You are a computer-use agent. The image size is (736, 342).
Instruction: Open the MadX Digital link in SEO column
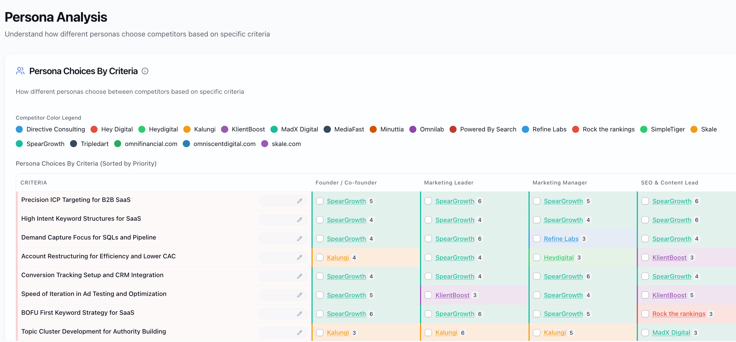pyautogui.click(x=671, y=333)
